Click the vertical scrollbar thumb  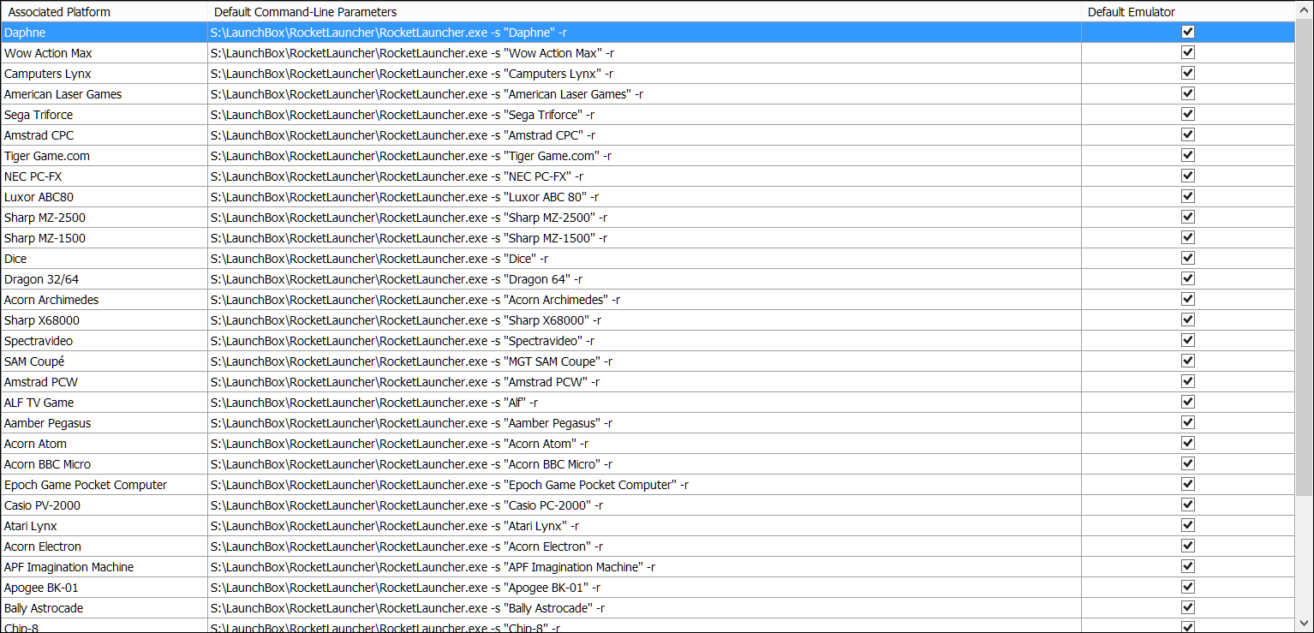click(1305, 257)
